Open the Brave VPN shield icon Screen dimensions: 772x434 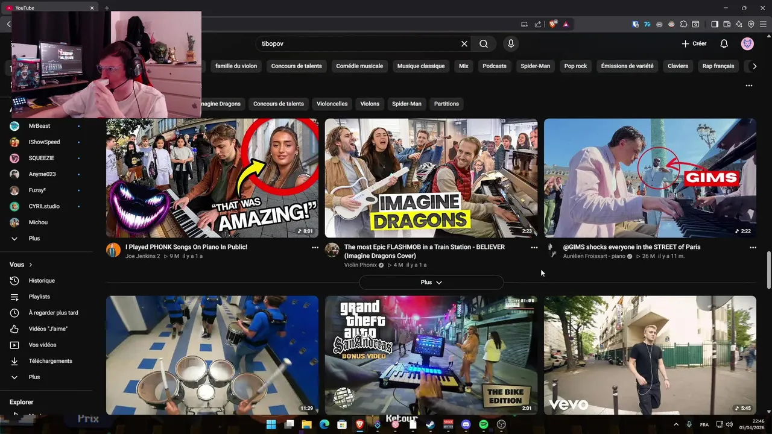coord(751,24)
